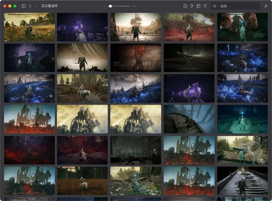Open the filter funnel icon
The image size is (272, 201).
pyautogui.click(x=205, y=6)
